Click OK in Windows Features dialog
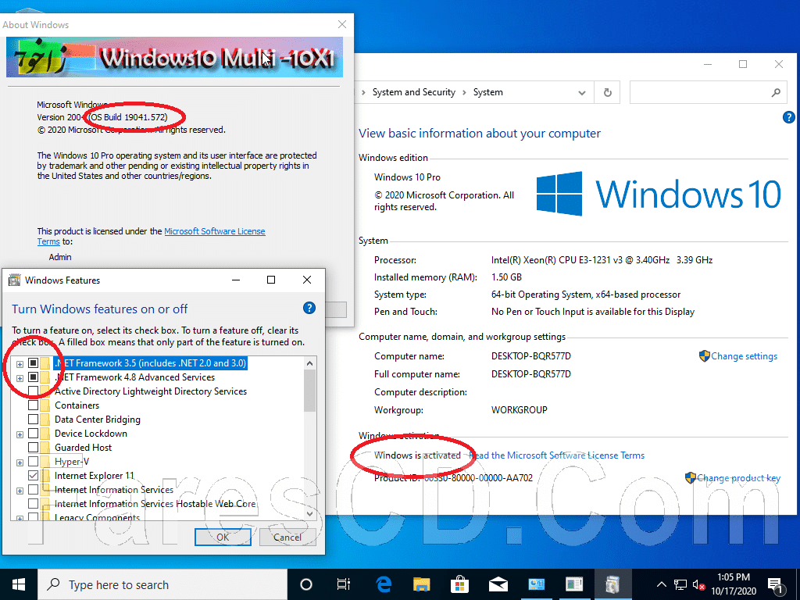 (x=223, y=537)
